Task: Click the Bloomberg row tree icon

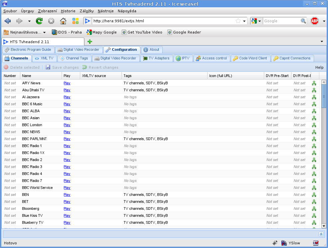Action: (314, 208)
